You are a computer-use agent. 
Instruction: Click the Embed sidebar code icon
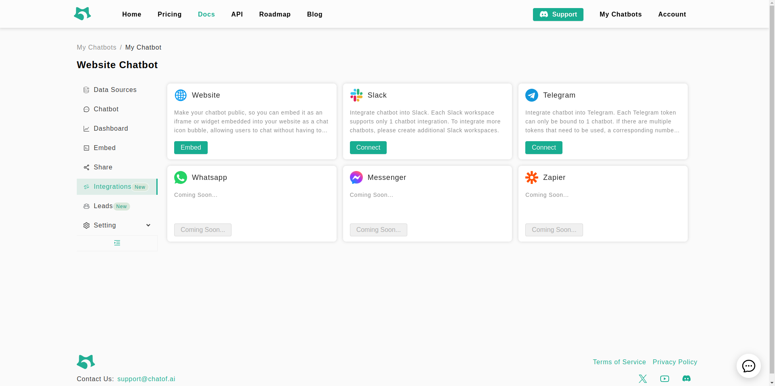(x=86, y=148)
